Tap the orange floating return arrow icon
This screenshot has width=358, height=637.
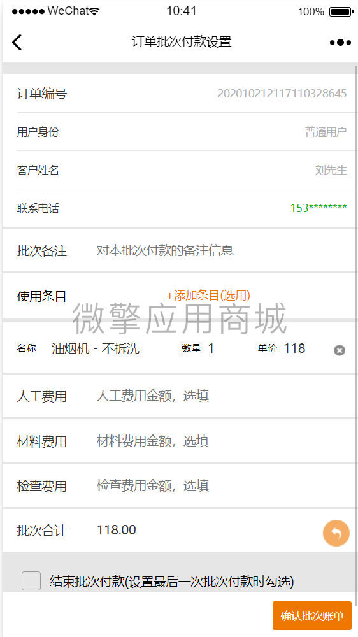[336, 533]
